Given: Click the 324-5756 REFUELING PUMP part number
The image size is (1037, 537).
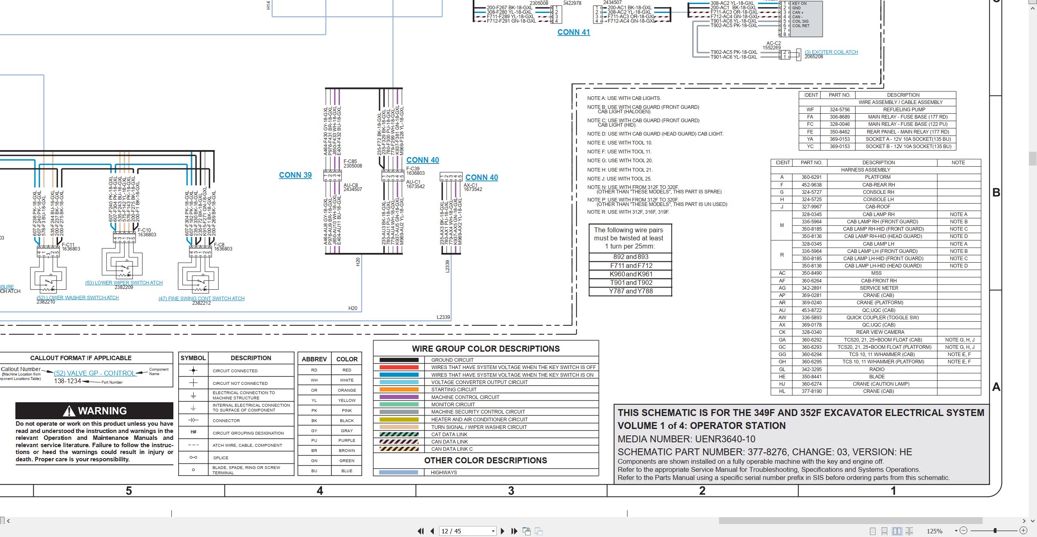Looking at the screenshot, I should click(x=840, y=110).
